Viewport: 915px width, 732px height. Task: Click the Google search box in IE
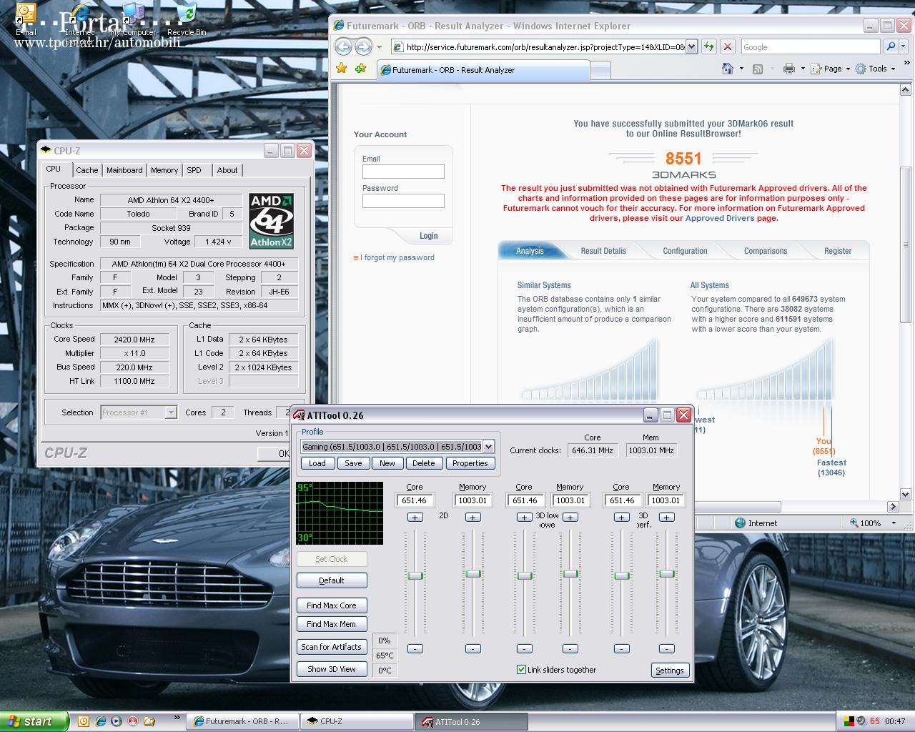(810, 47)
